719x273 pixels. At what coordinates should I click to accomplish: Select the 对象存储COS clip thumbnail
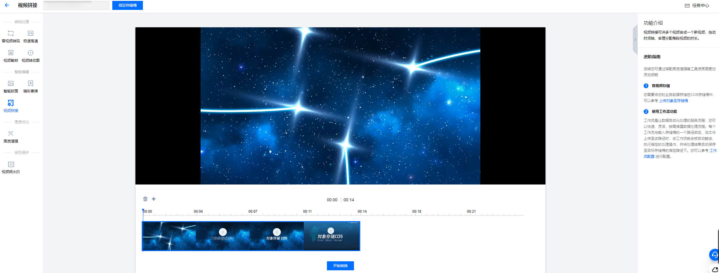tap(332, 236)
